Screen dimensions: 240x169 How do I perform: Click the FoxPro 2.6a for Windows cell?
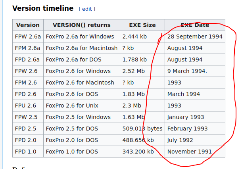[82, 36]
